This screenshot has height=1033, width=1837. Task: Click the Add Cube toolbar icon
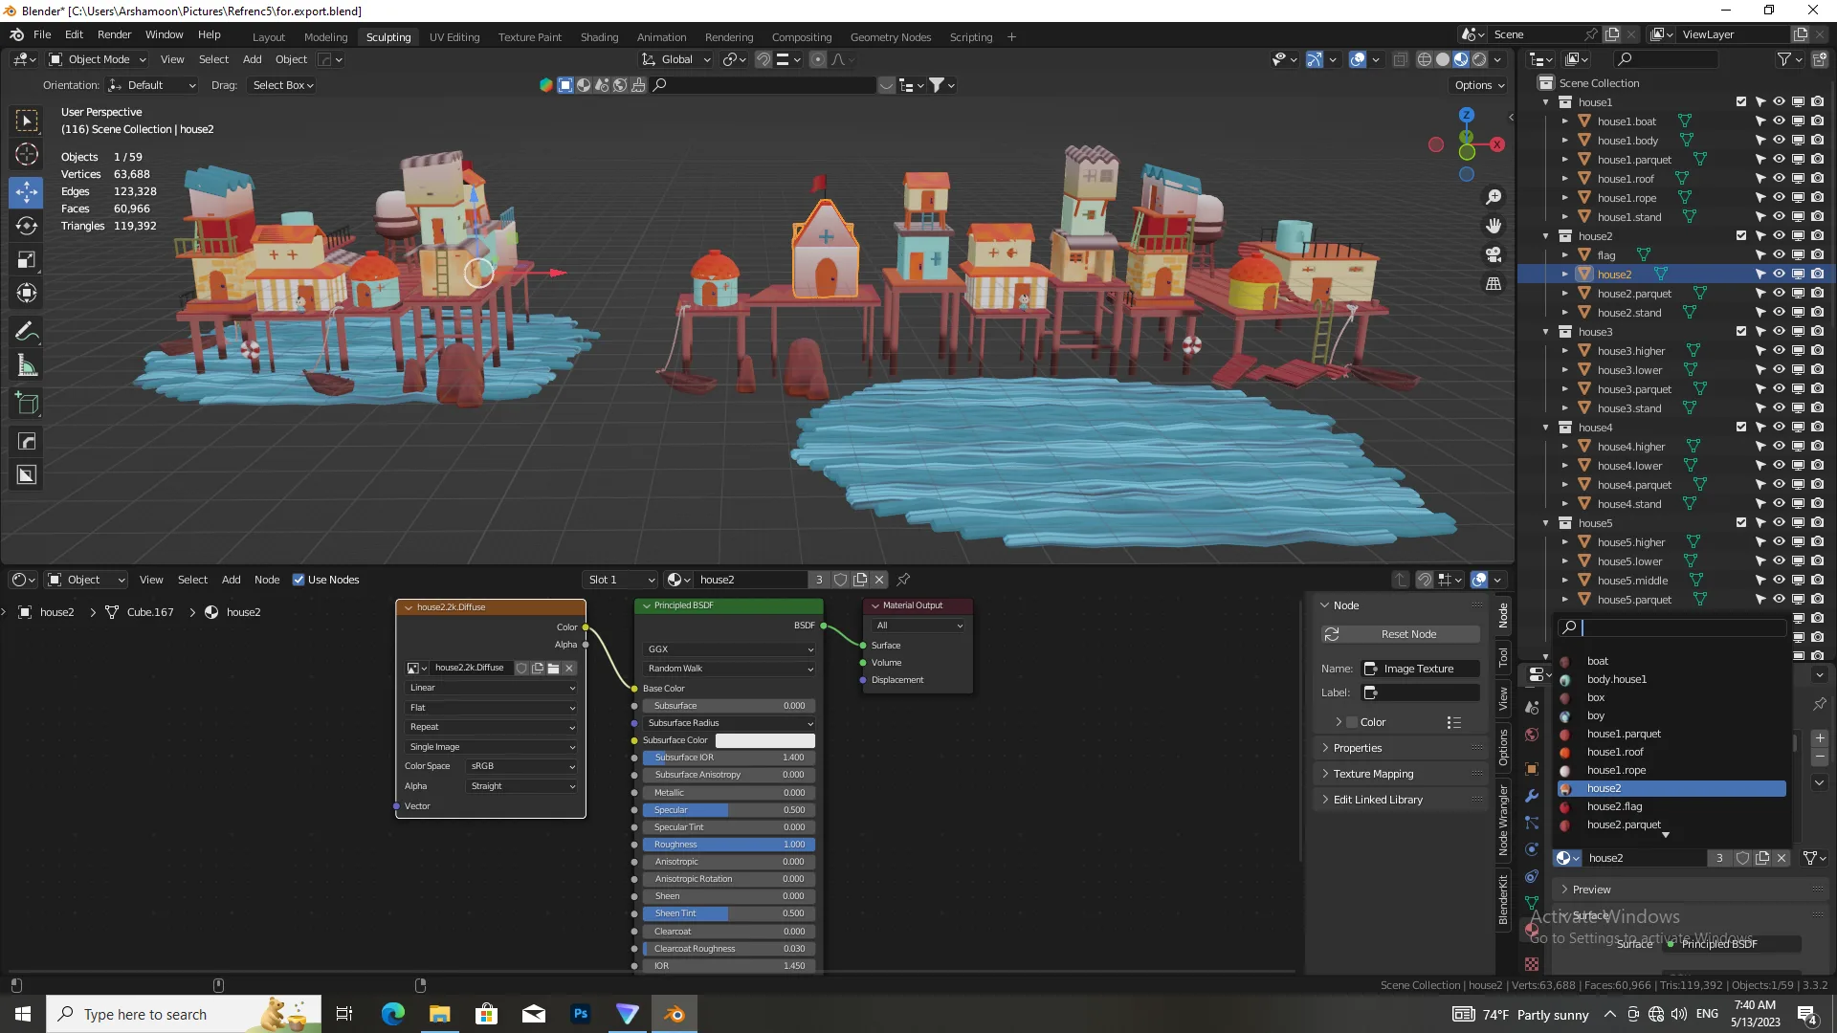point(27,404)
